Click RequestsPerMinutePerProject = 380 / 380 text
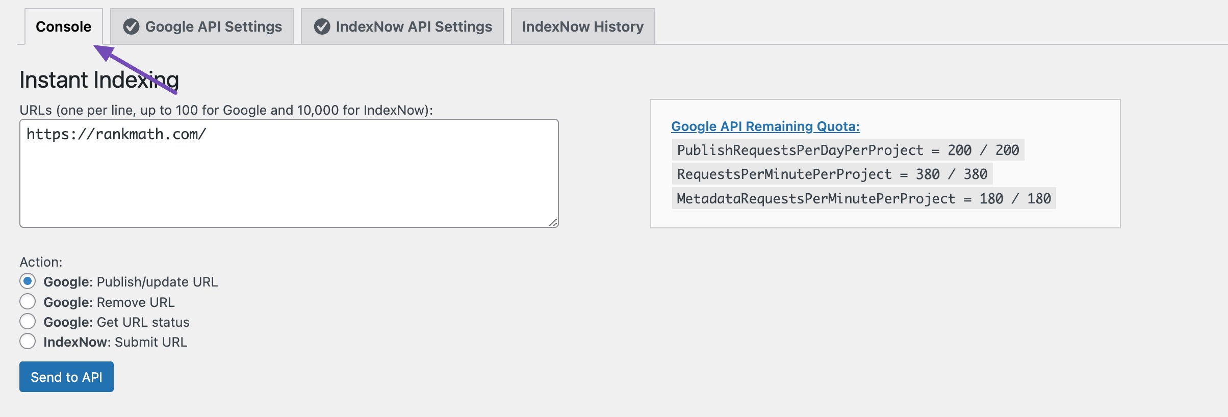The width and height of the screenshot is (1228, 417). [832, 174]
